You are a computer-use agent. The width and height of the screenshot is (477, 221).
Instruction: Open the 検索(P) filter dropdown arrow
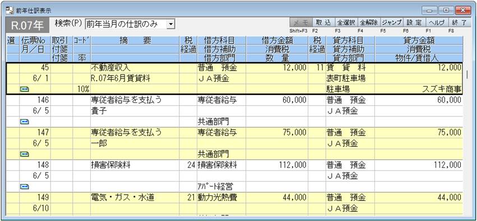172,24
